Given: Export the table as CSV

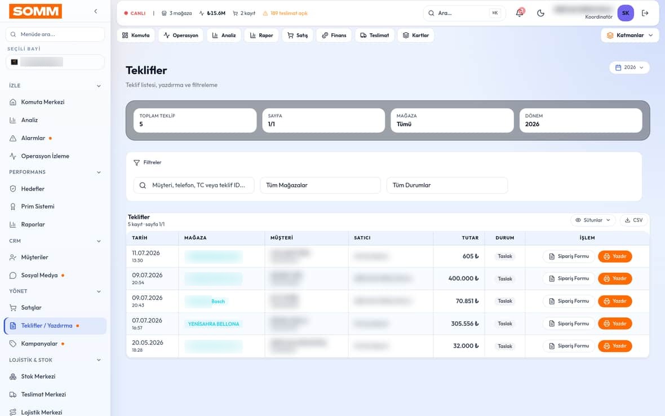Looking at the screenshot, I should (634, 220).
